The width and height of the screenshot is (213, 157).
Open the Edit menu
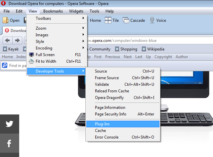pyautogui.click(x=19, y=11)
